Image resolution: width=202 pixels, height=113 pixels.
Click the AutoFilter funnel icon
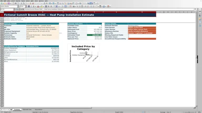[65, 3]
